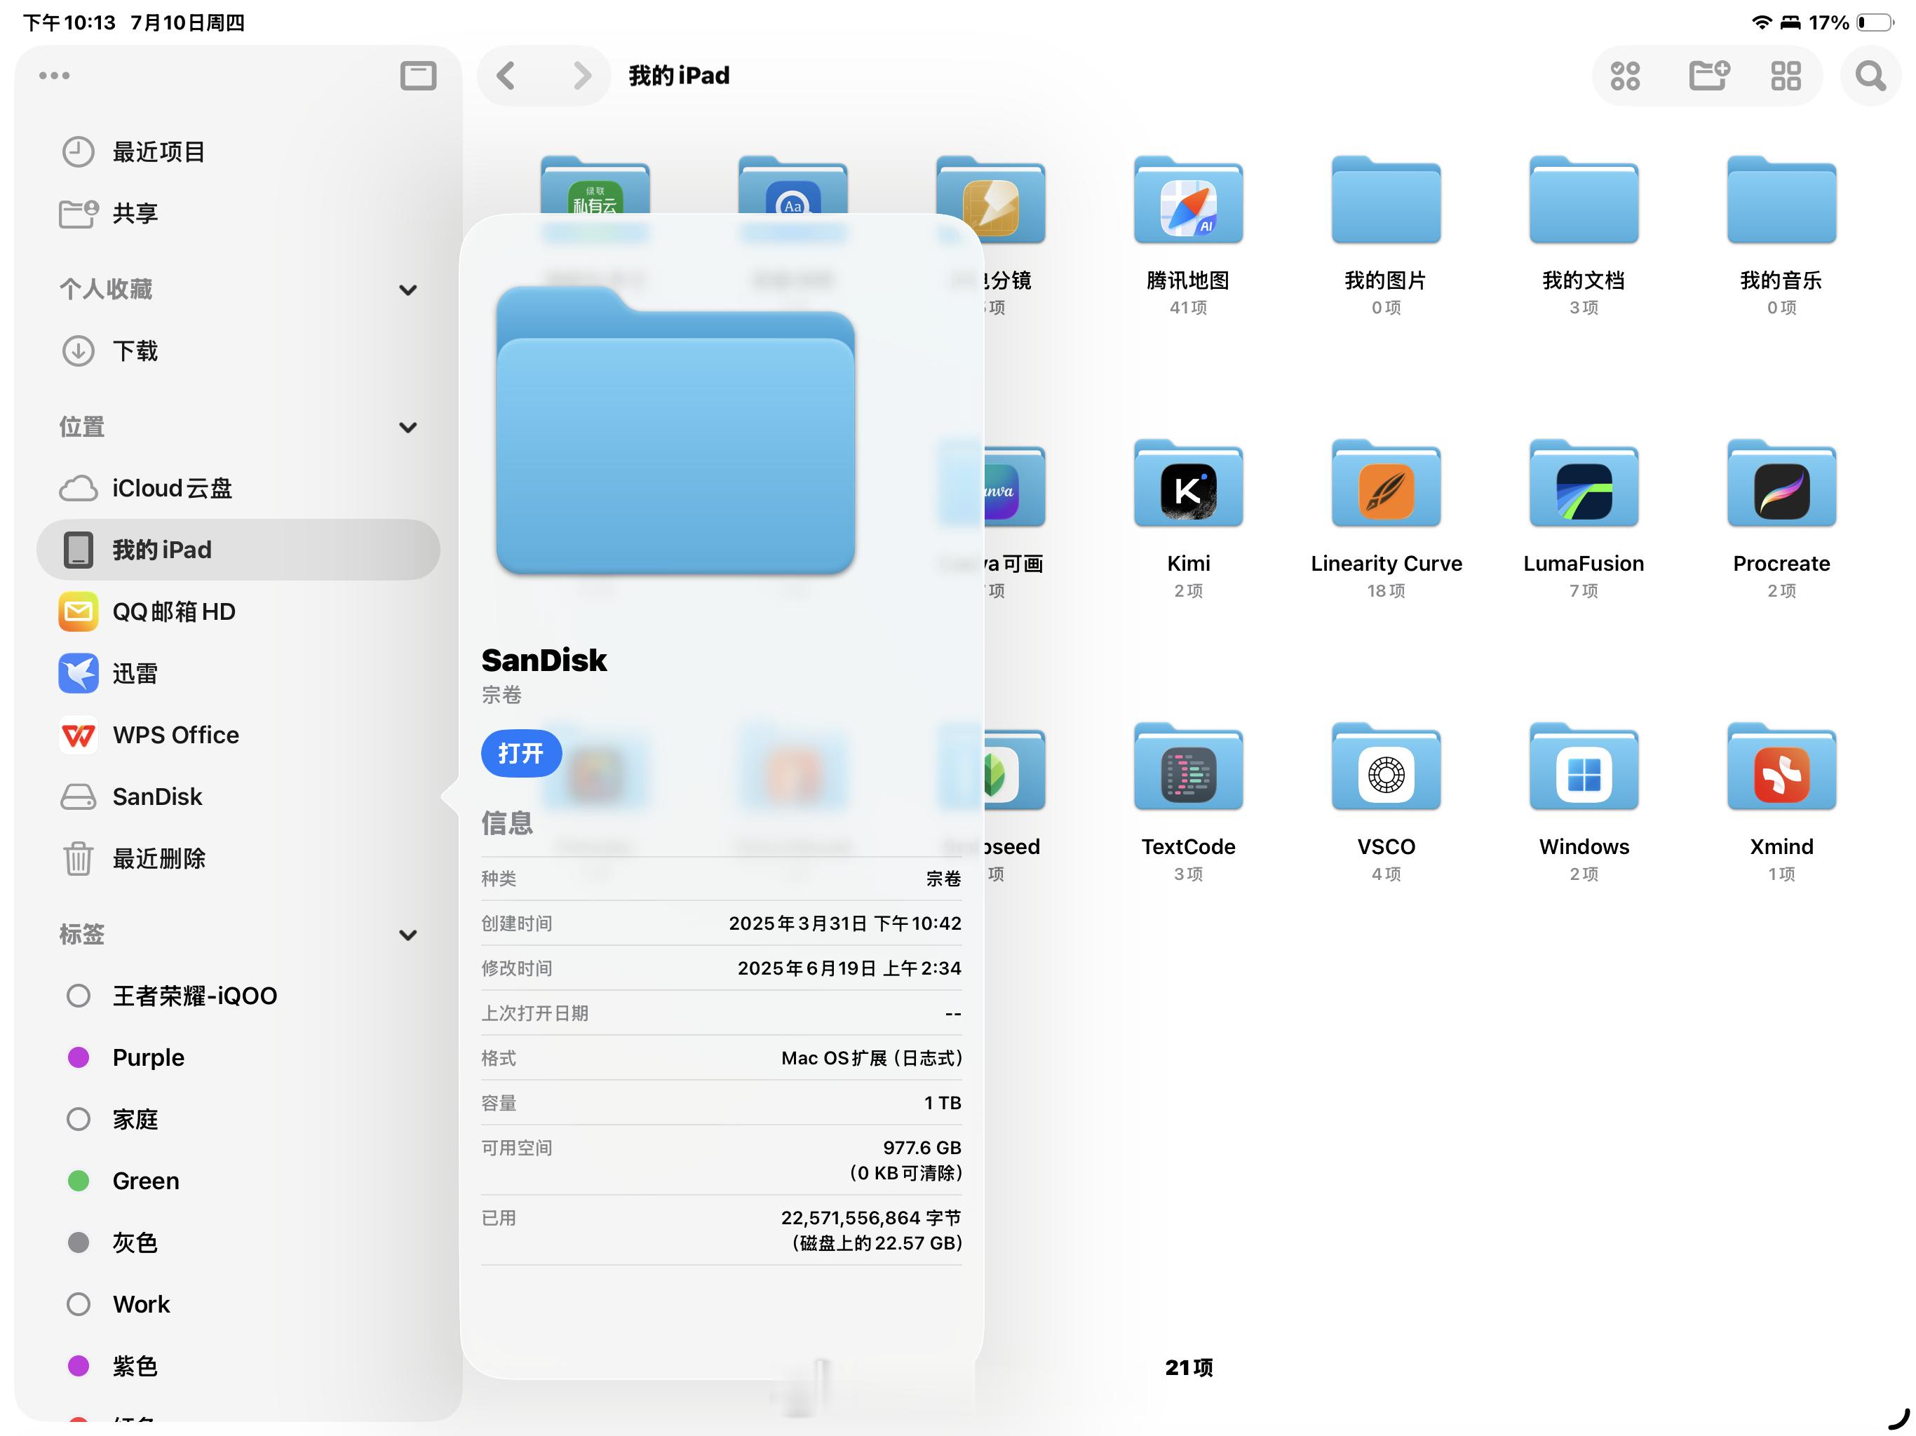Screen dimensions: 1916x1436
Task: Click the 可用空间 value 977.6 GB
Action: coord(922,1148)
